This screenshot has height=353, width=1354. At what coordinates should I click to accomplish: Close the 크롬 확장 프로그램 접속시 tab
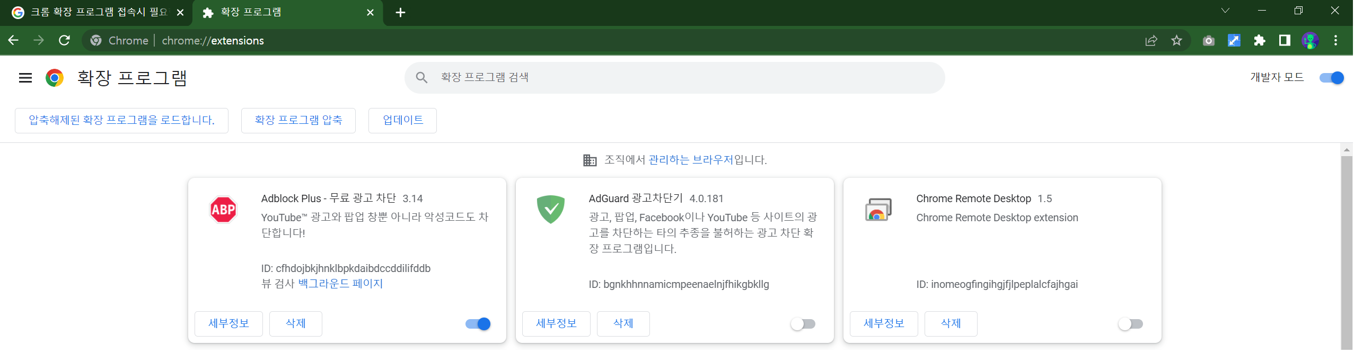pyautogui.click(x=180, y=13)
